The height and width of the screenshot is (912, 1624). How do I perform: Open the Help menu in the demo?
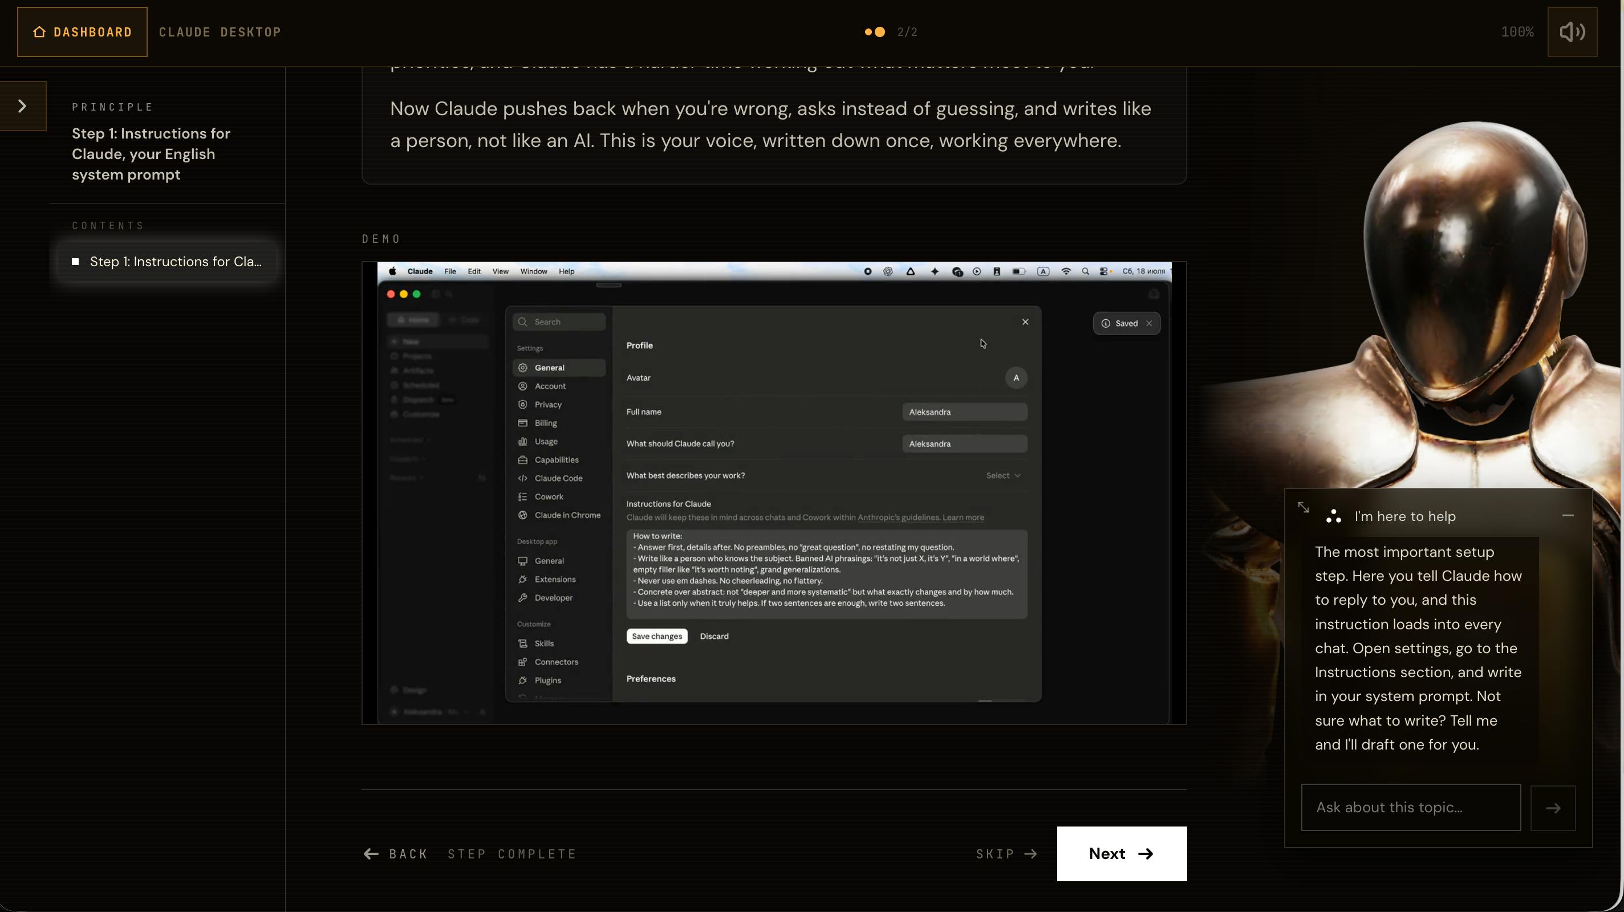coord(567,272)
